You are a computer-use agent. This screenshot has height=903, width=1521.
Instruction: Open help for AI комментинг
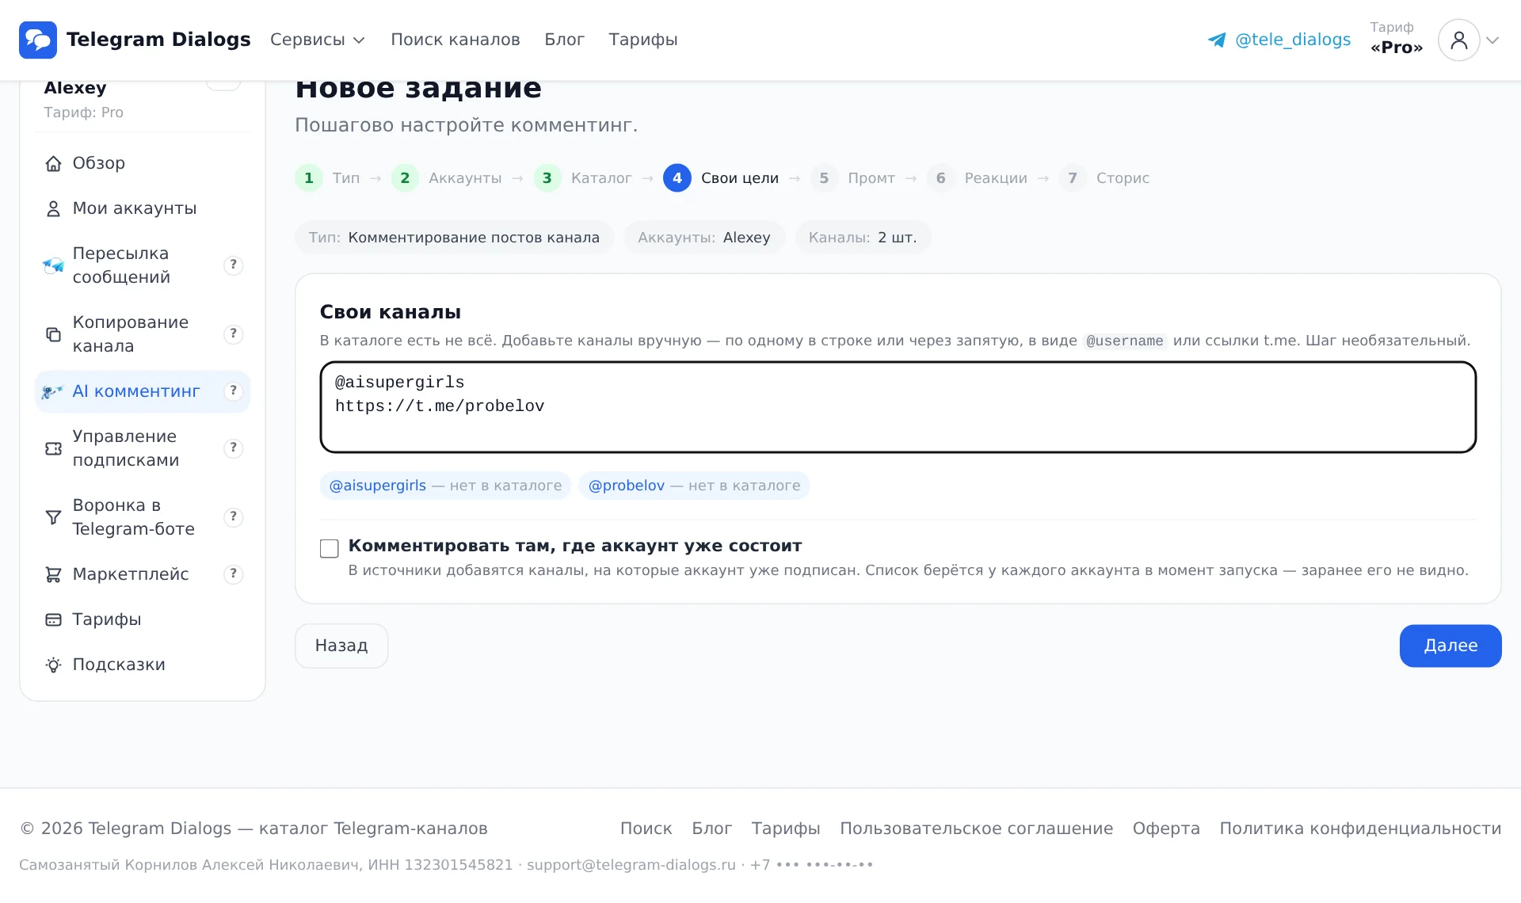coord(233,391)
